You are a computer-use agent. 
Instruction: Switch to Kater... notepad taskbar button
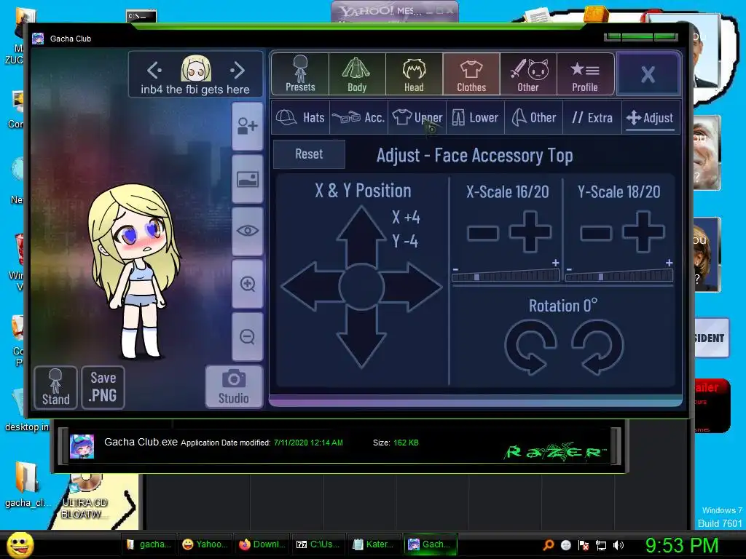(376, 544)
